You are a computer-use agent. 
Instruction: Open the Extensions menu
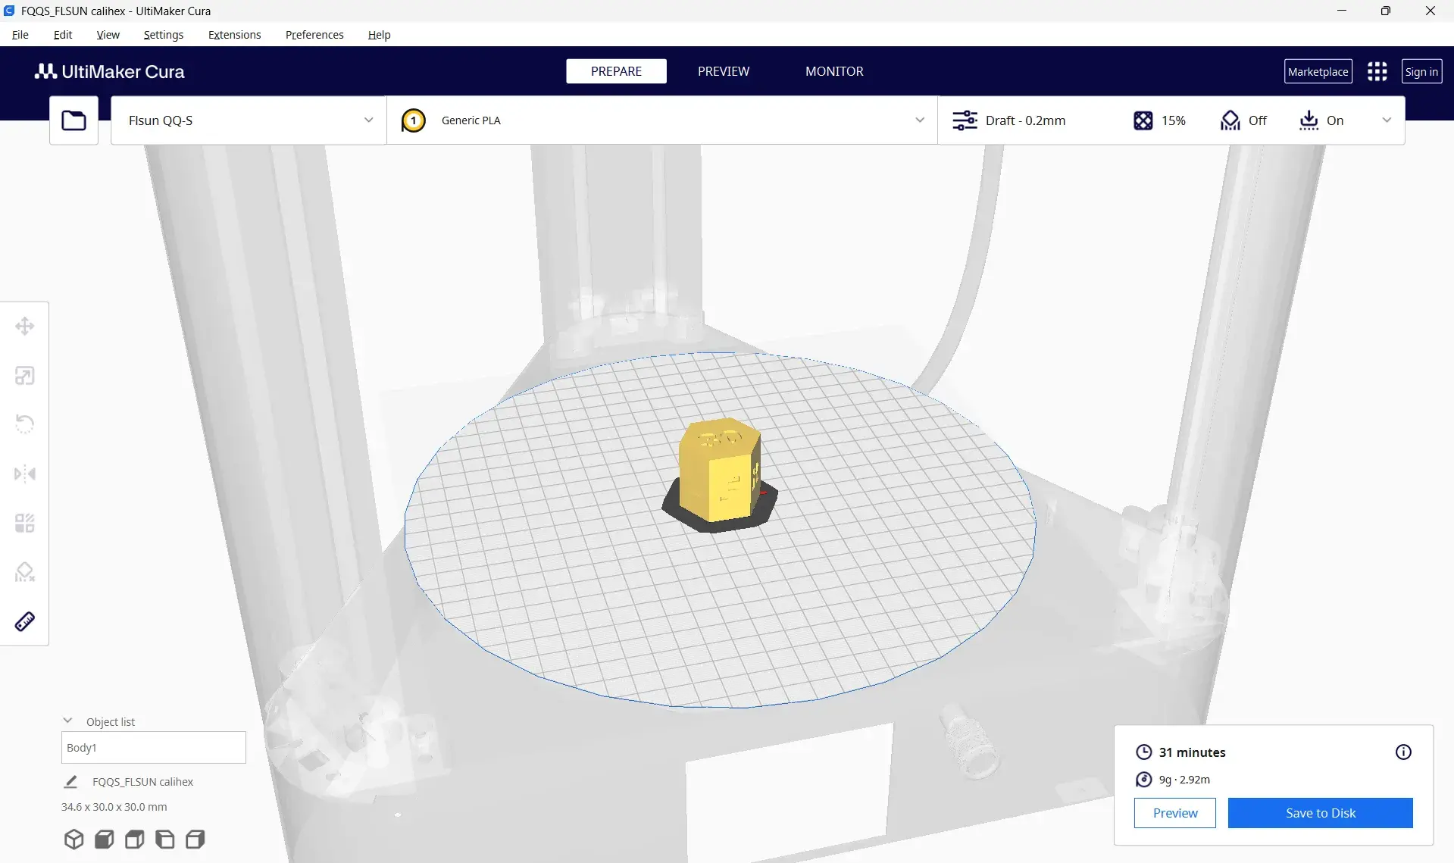(234, 35)
